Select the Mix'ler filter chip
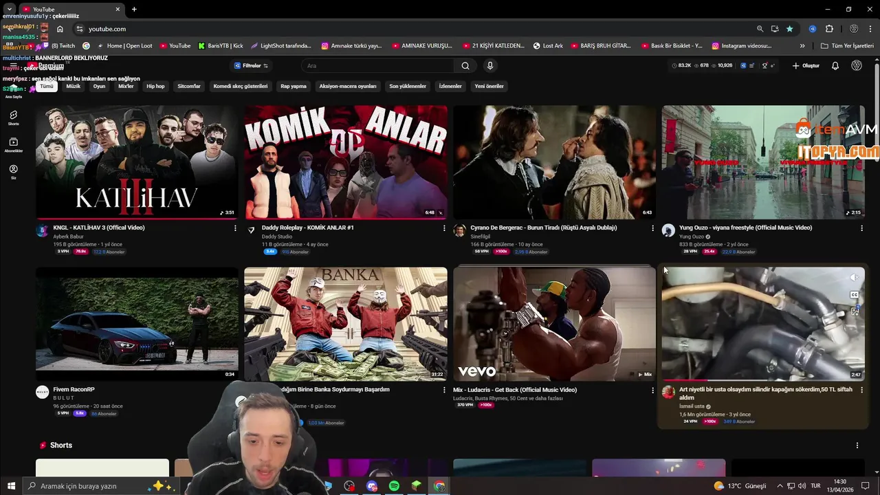Image resolution: width=880 pixels, height=495 pixels. (x=126, y=87)
